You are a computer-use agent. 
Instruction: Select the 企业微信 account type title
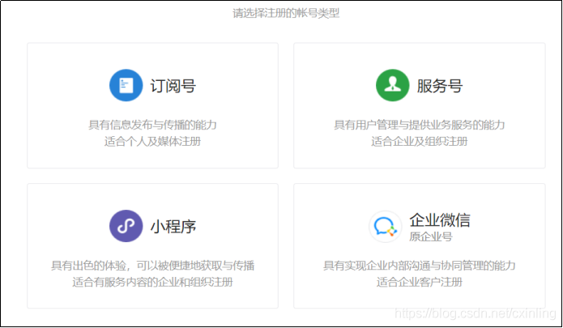coord(440,220)
